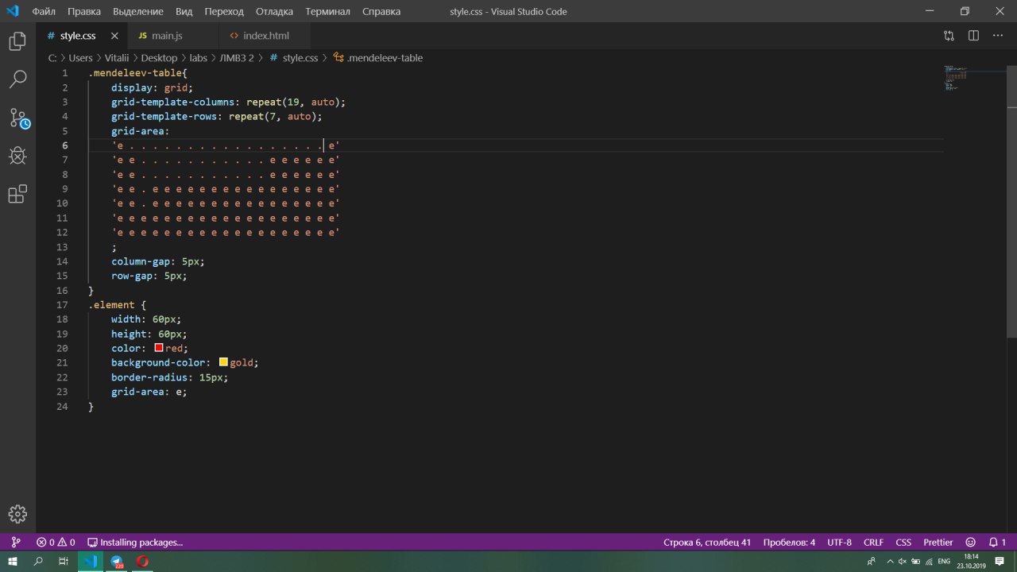Close the style.css tab
Viewport: 1017px width, 572px height.
(114, 36)
